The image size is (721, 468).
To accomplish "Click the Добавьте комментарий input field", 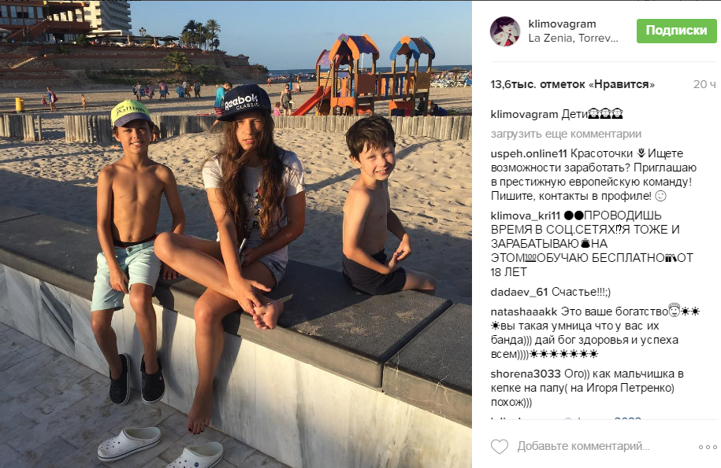I will pos(583,446).
